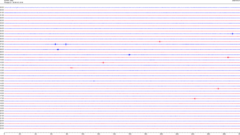This screenshot has height=135, width=240.
Task: Click the red event spike on 06:30 trace
Action: [160, 42]
